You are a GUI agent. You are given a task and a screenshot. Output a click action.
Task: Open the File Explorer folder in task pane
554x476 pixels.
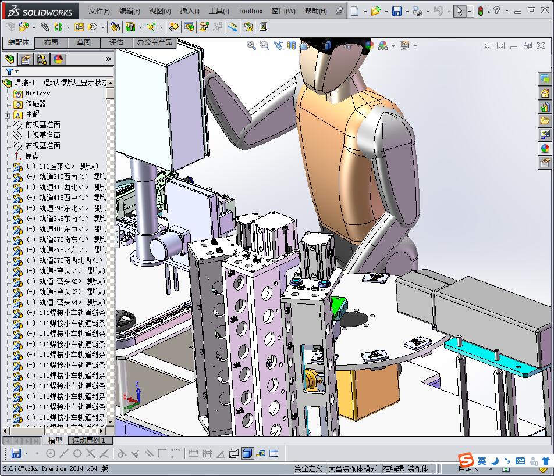[x=545, y=121]
